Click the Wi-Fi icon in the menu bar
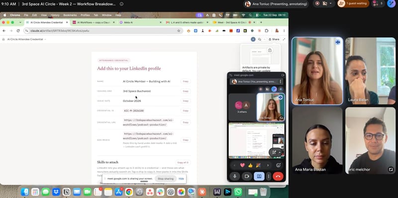This screenshot has width=398, height=198. tap(243, 15)
